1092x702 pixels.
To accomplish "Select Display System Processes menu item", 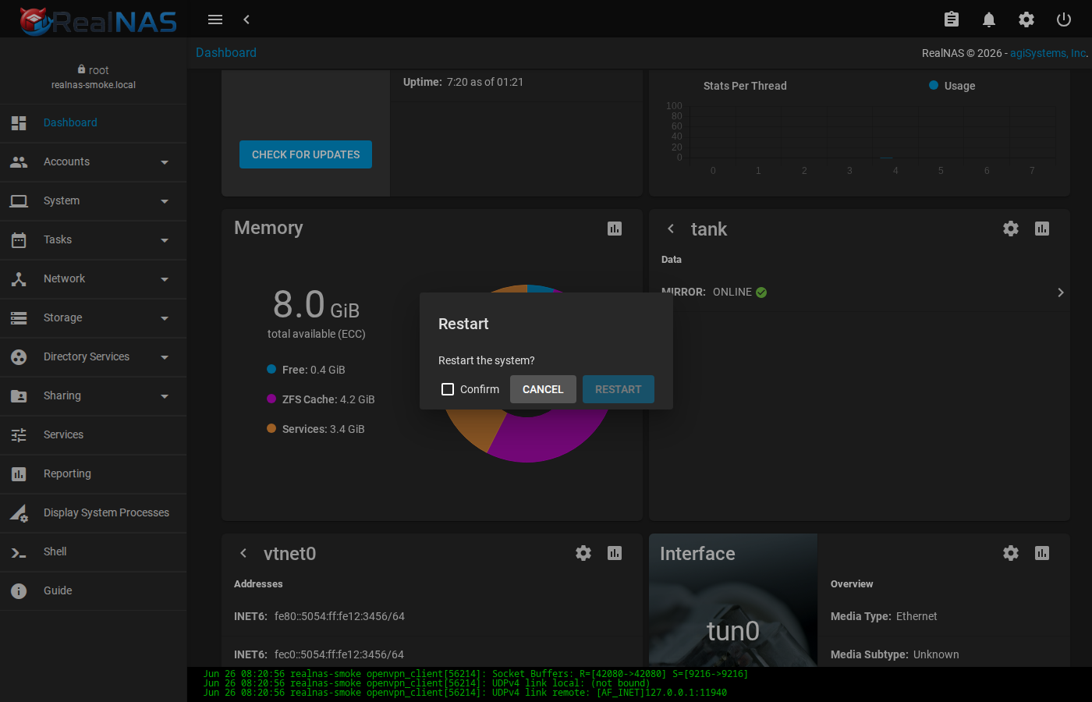I will [x=94, y=513].
